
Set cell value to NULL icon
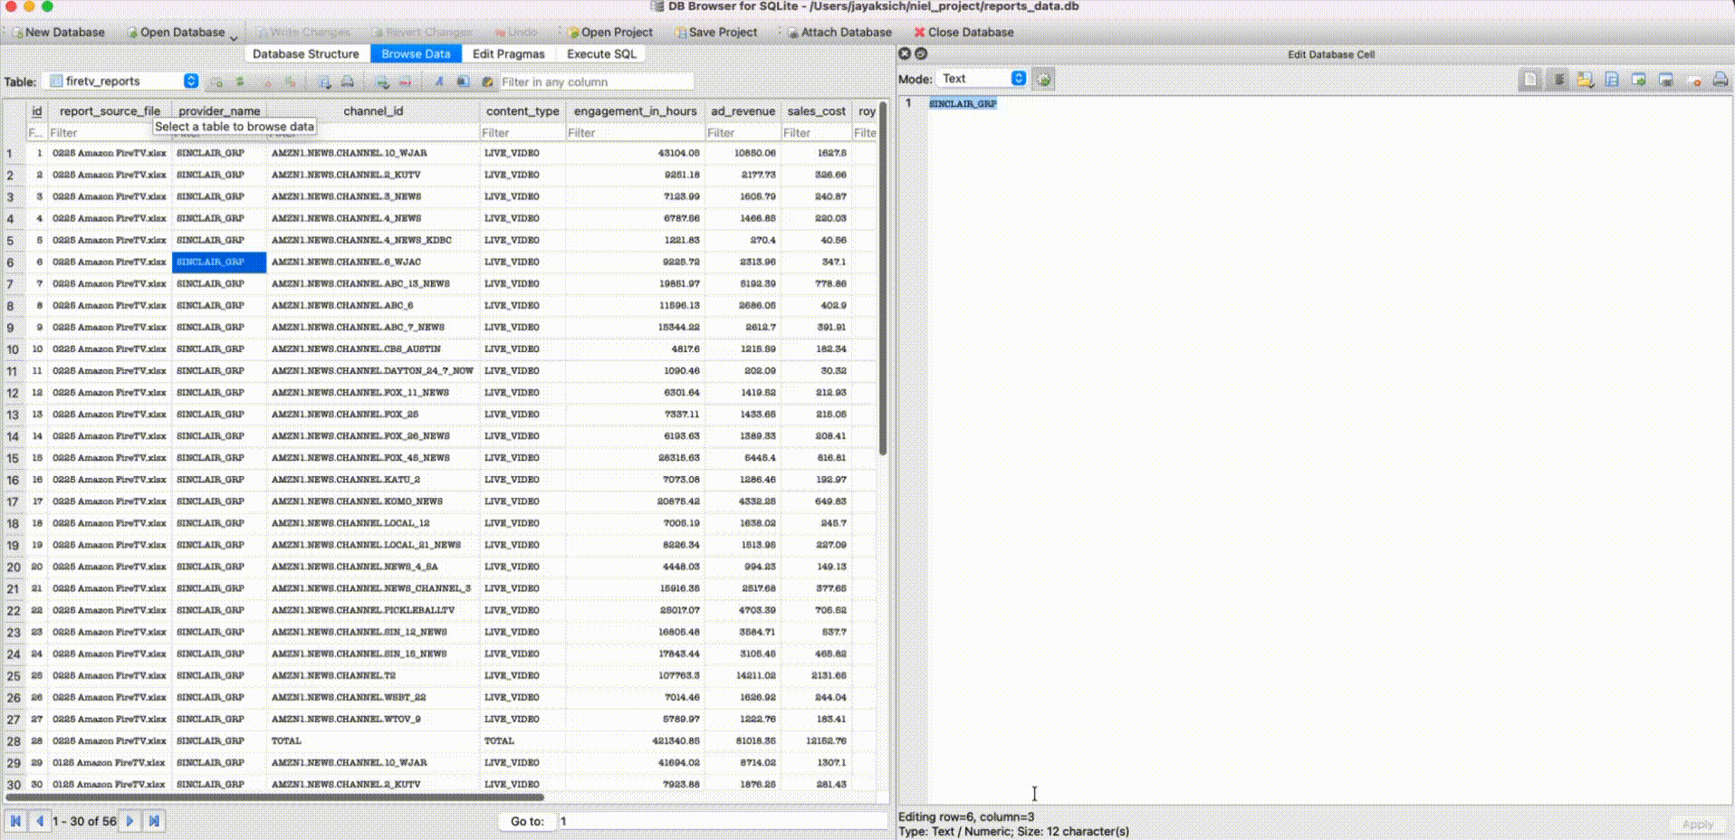(1693, 80)
